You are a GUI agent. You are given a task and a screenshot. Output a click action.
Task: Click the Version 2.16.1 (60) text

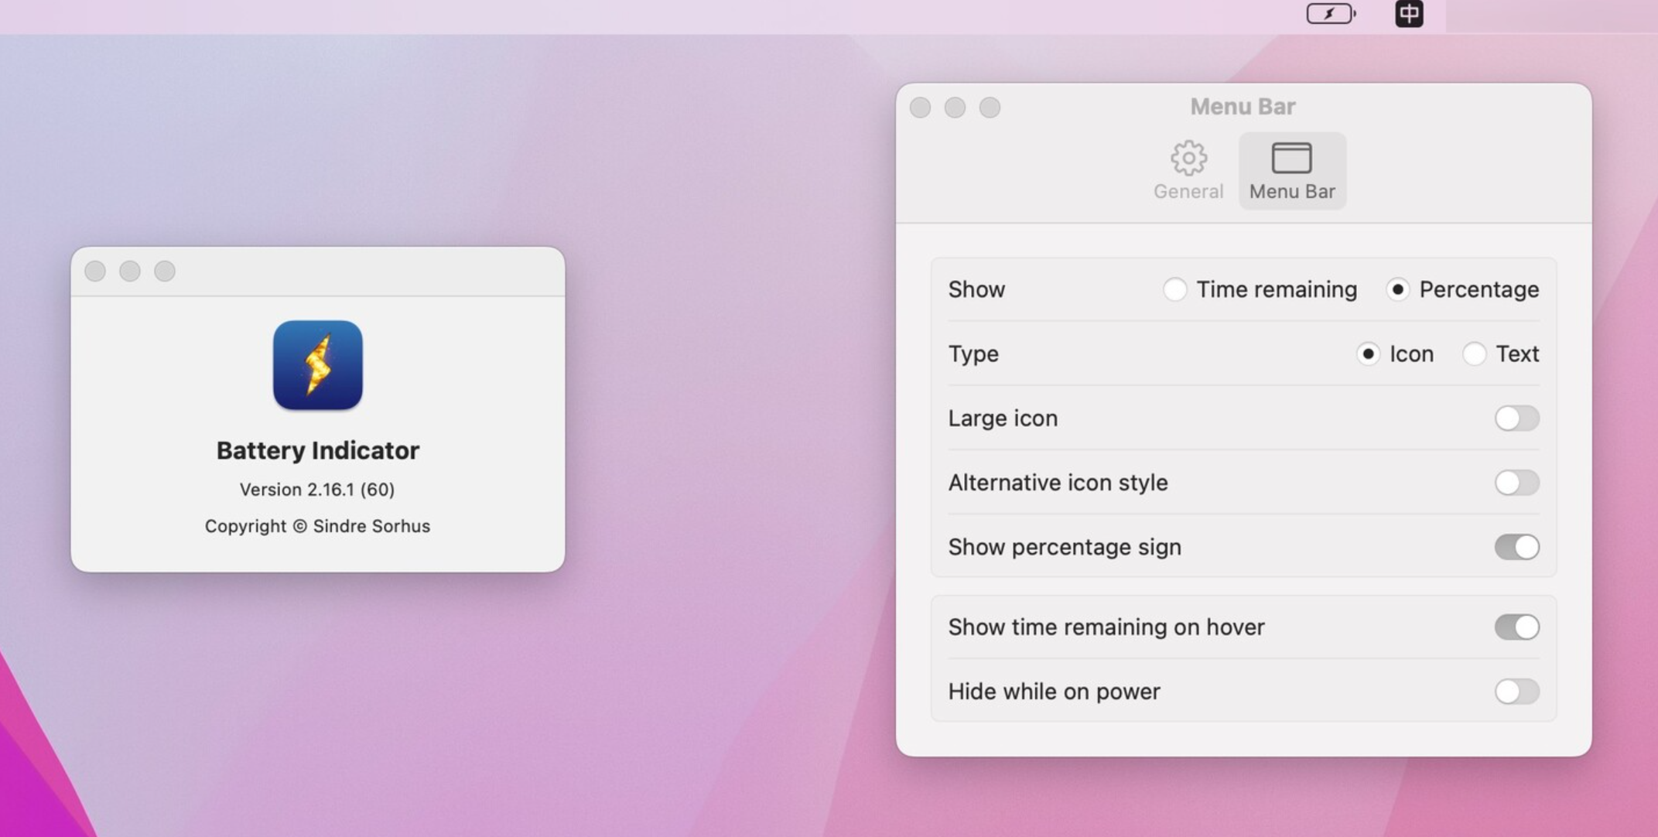[317, 490]
